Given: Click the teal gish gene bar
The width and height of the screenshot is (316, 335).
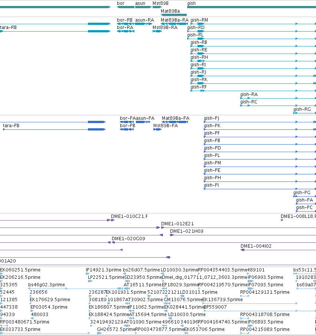Looking at the screenshot, I should (251, 7).
